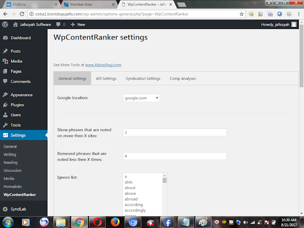Viewport: 304px width, 228px height.
Task: Launch Opera from the taskbar
Action: (97, 222)
